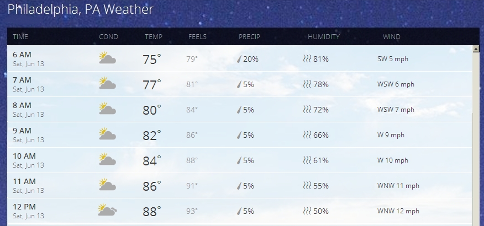Click the HUMIDITY column header
The height and width of the screenshot is (226, 484).
point(324,37)
